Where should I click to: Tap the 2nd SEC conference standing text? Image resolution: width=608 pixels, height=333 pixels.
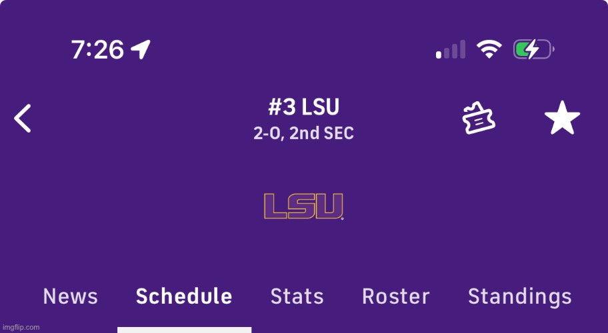click(x=321, y=133)
